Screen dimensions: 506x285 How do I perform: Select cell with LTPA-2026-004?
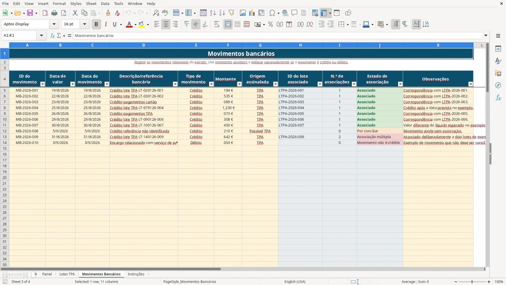(300, 108)
